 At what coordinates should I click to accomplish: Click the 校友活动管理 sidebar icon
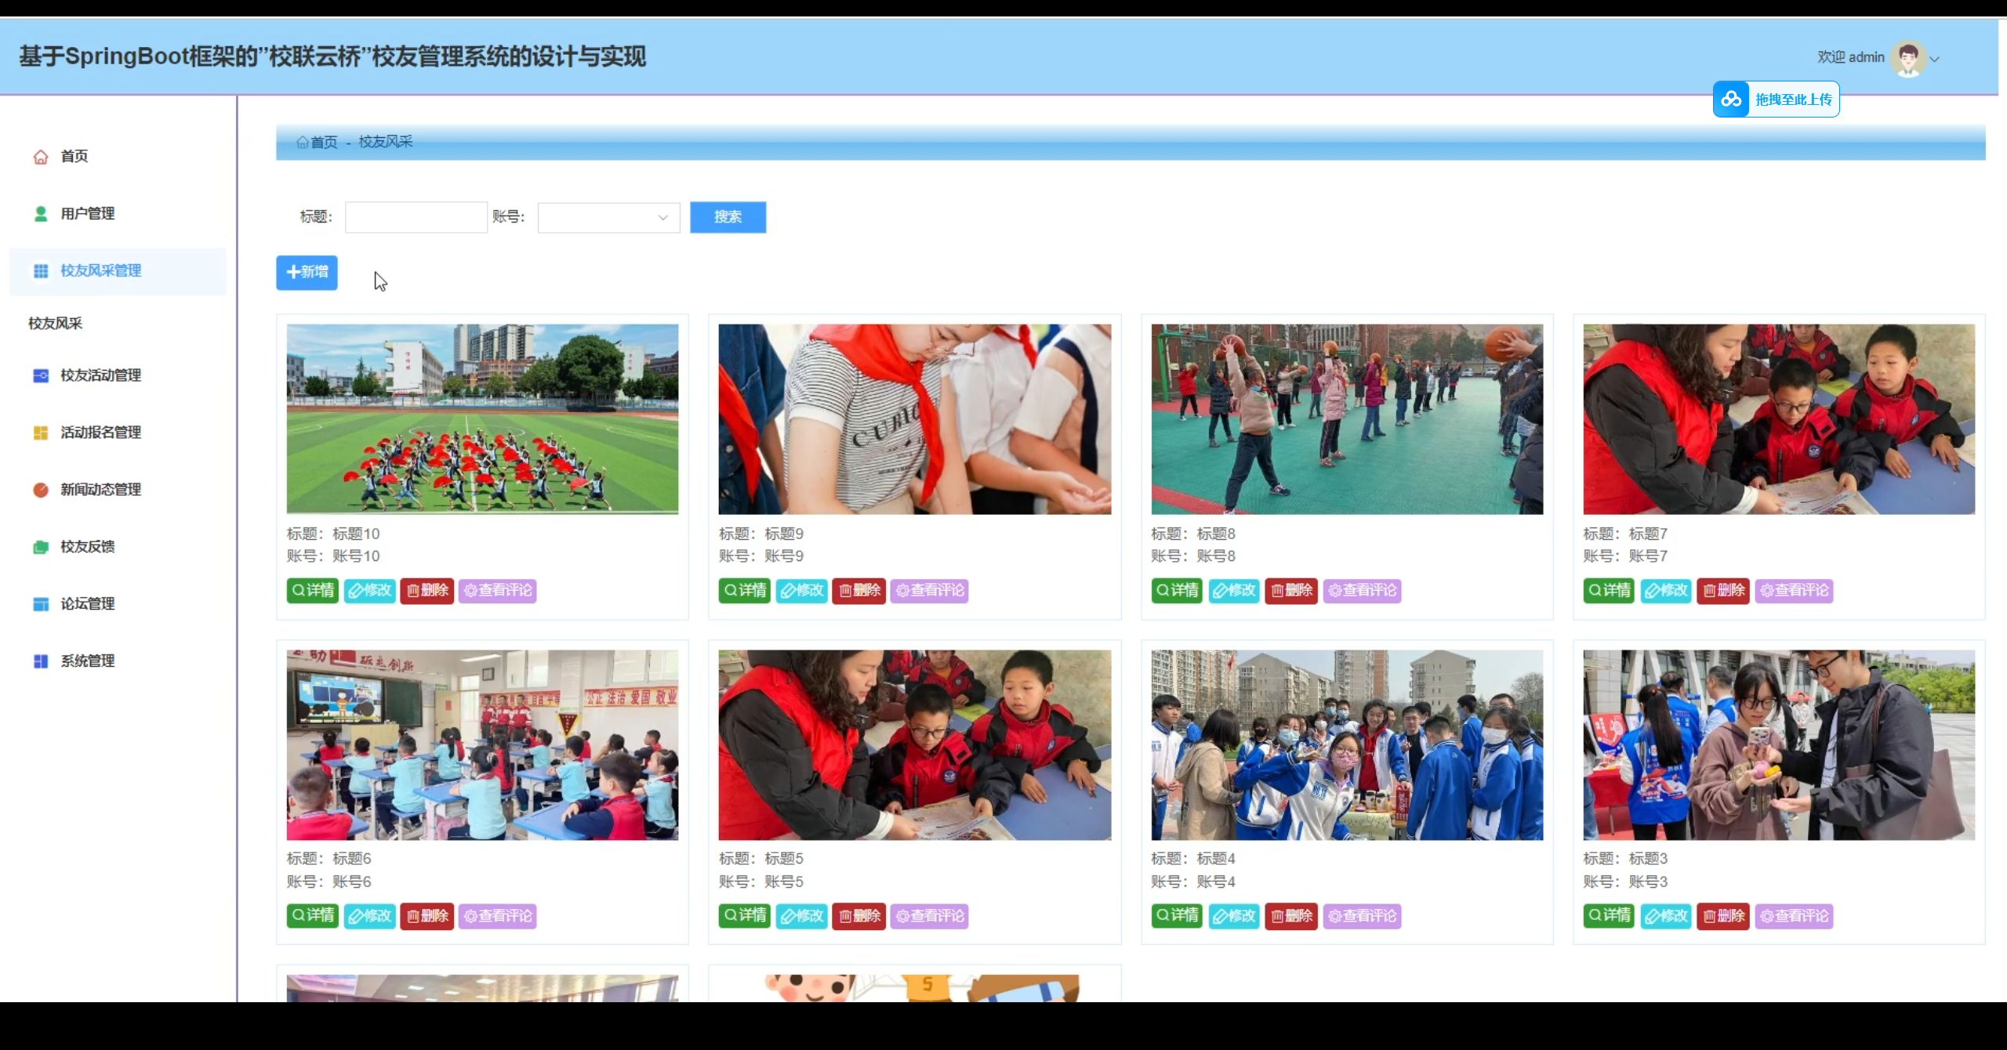point(41,375)
